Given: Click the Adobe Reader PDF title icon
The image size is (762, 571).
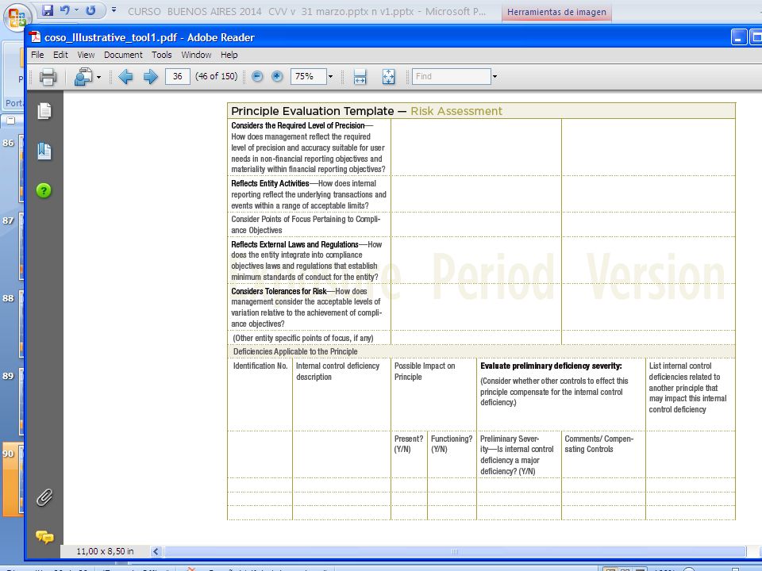Looking at the screenshot, I should [35, 37].
